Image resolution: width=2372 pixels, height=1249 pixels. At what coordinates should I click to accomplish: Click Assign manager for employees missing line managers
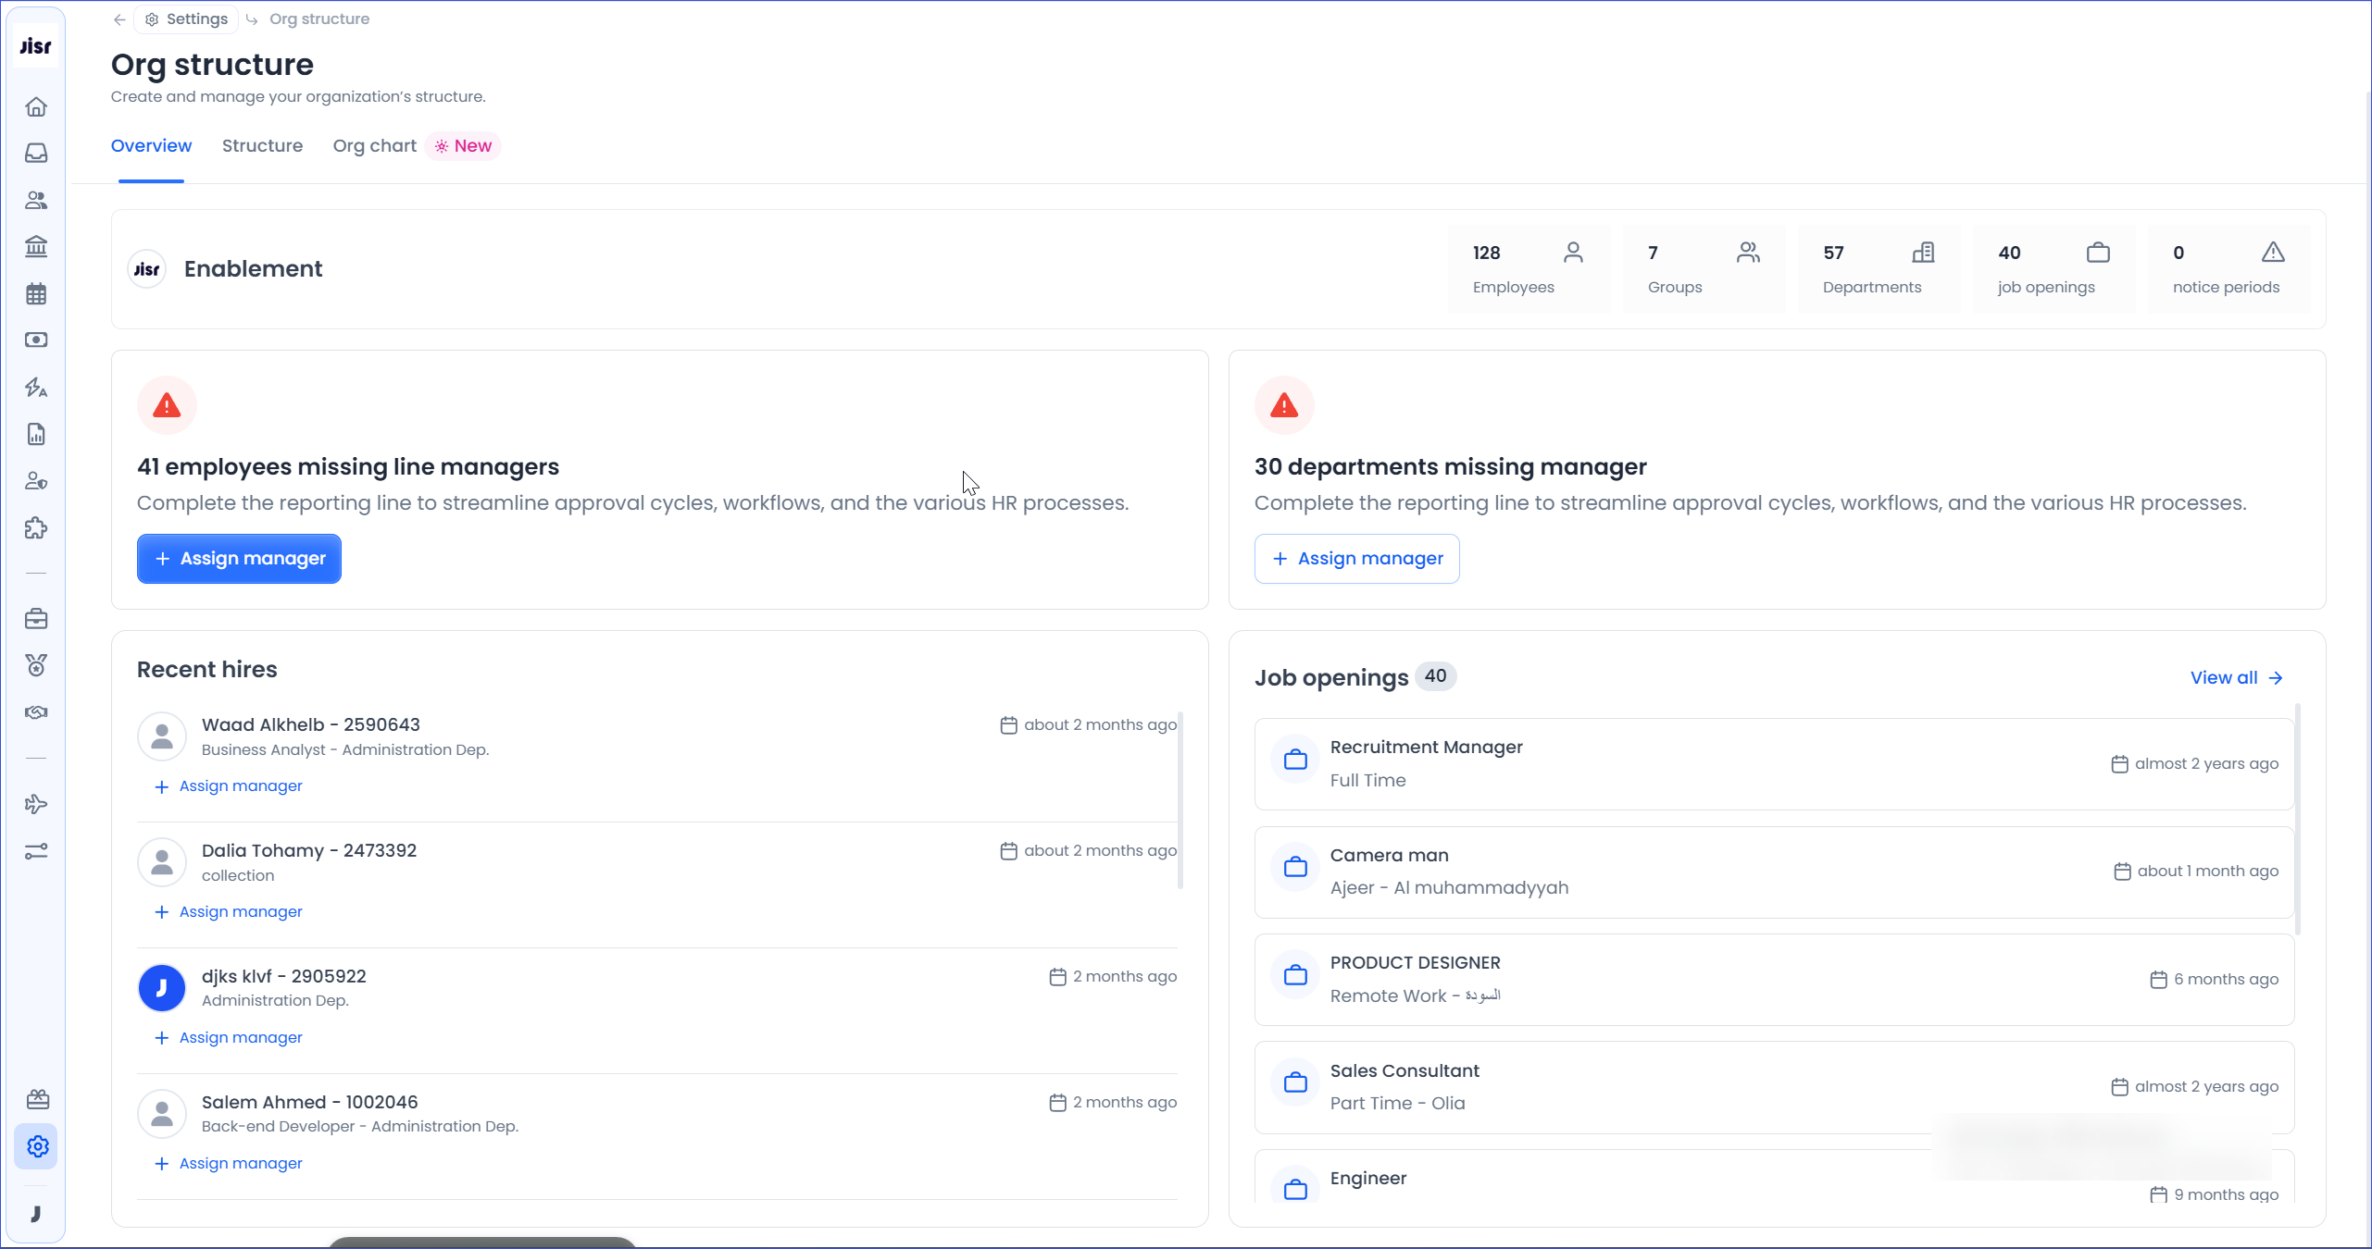pyautogui.click(x=239, y=558)
